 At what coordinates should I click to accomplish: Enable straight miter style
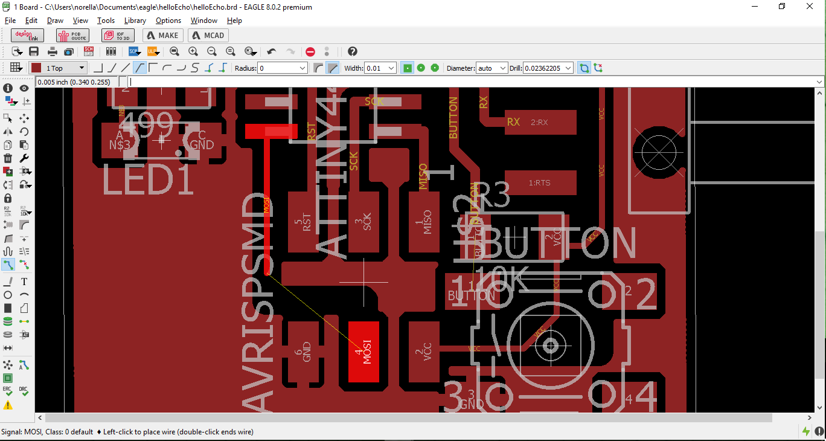tap(333, 68)
